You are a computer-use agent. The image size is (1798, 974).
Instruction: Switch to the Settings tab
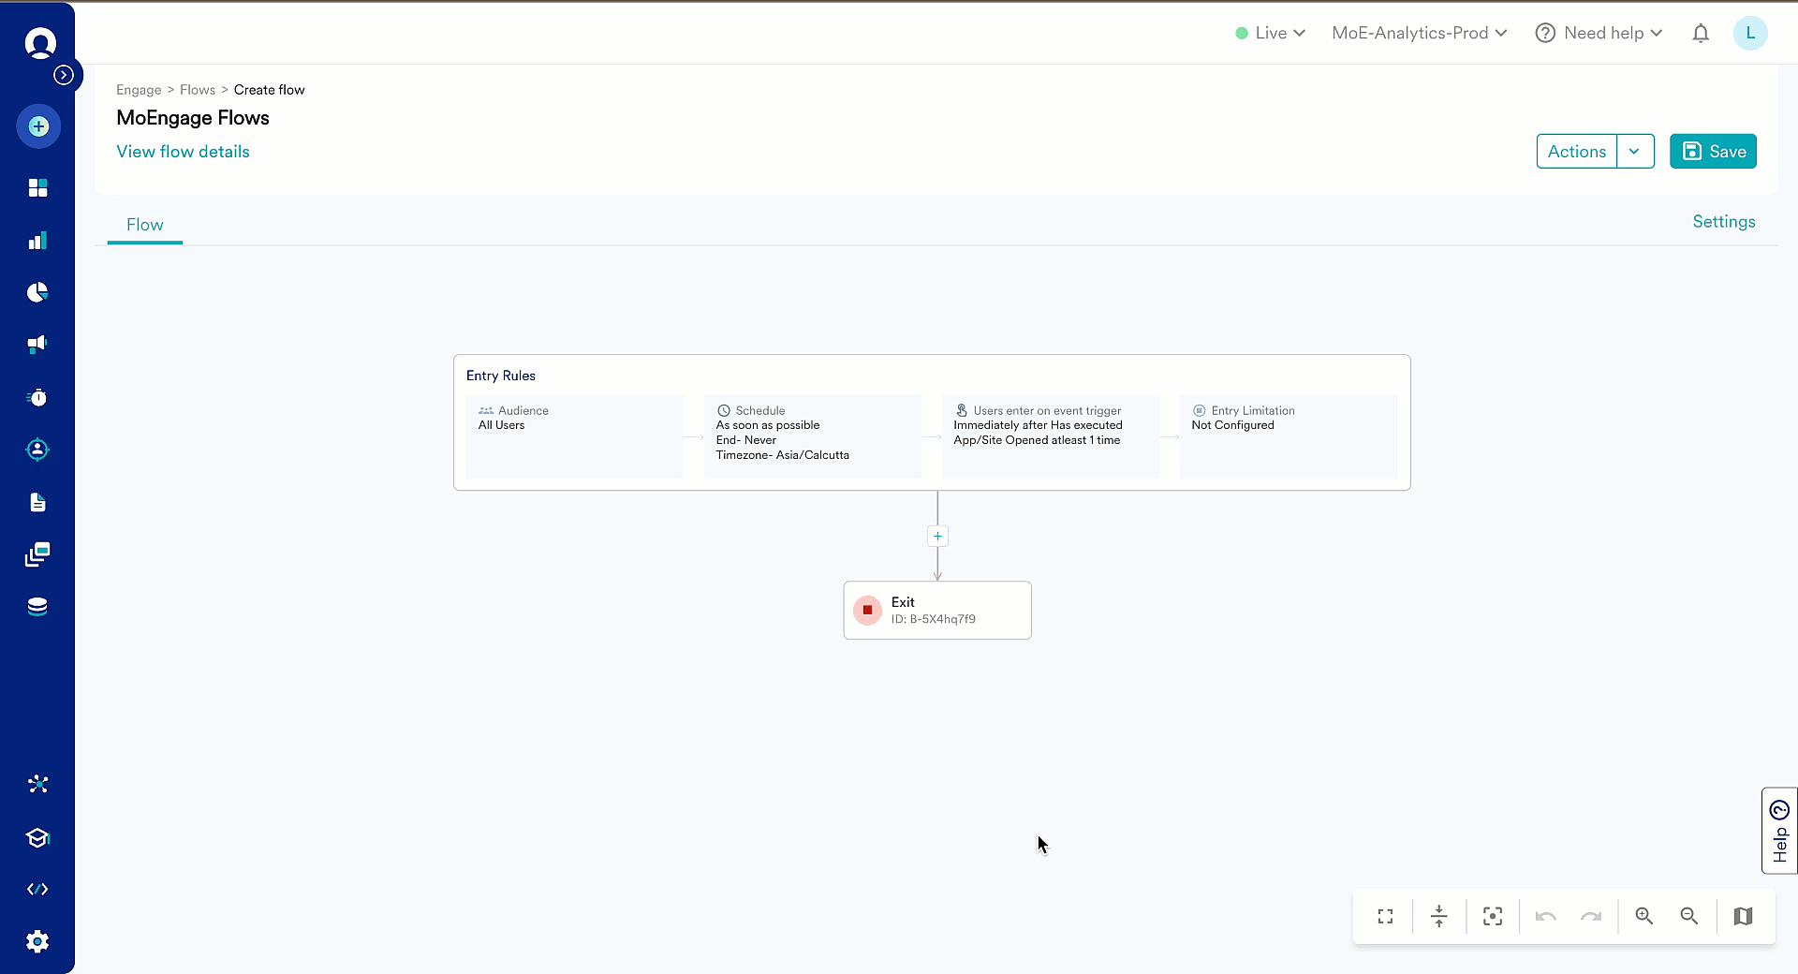coord(1723,222)
